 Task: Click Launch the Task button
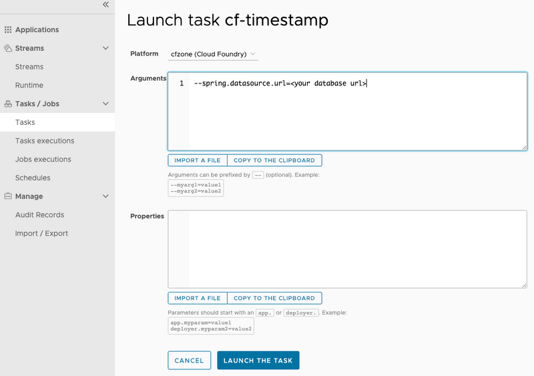pyautogui.click(x=258, y=361)
